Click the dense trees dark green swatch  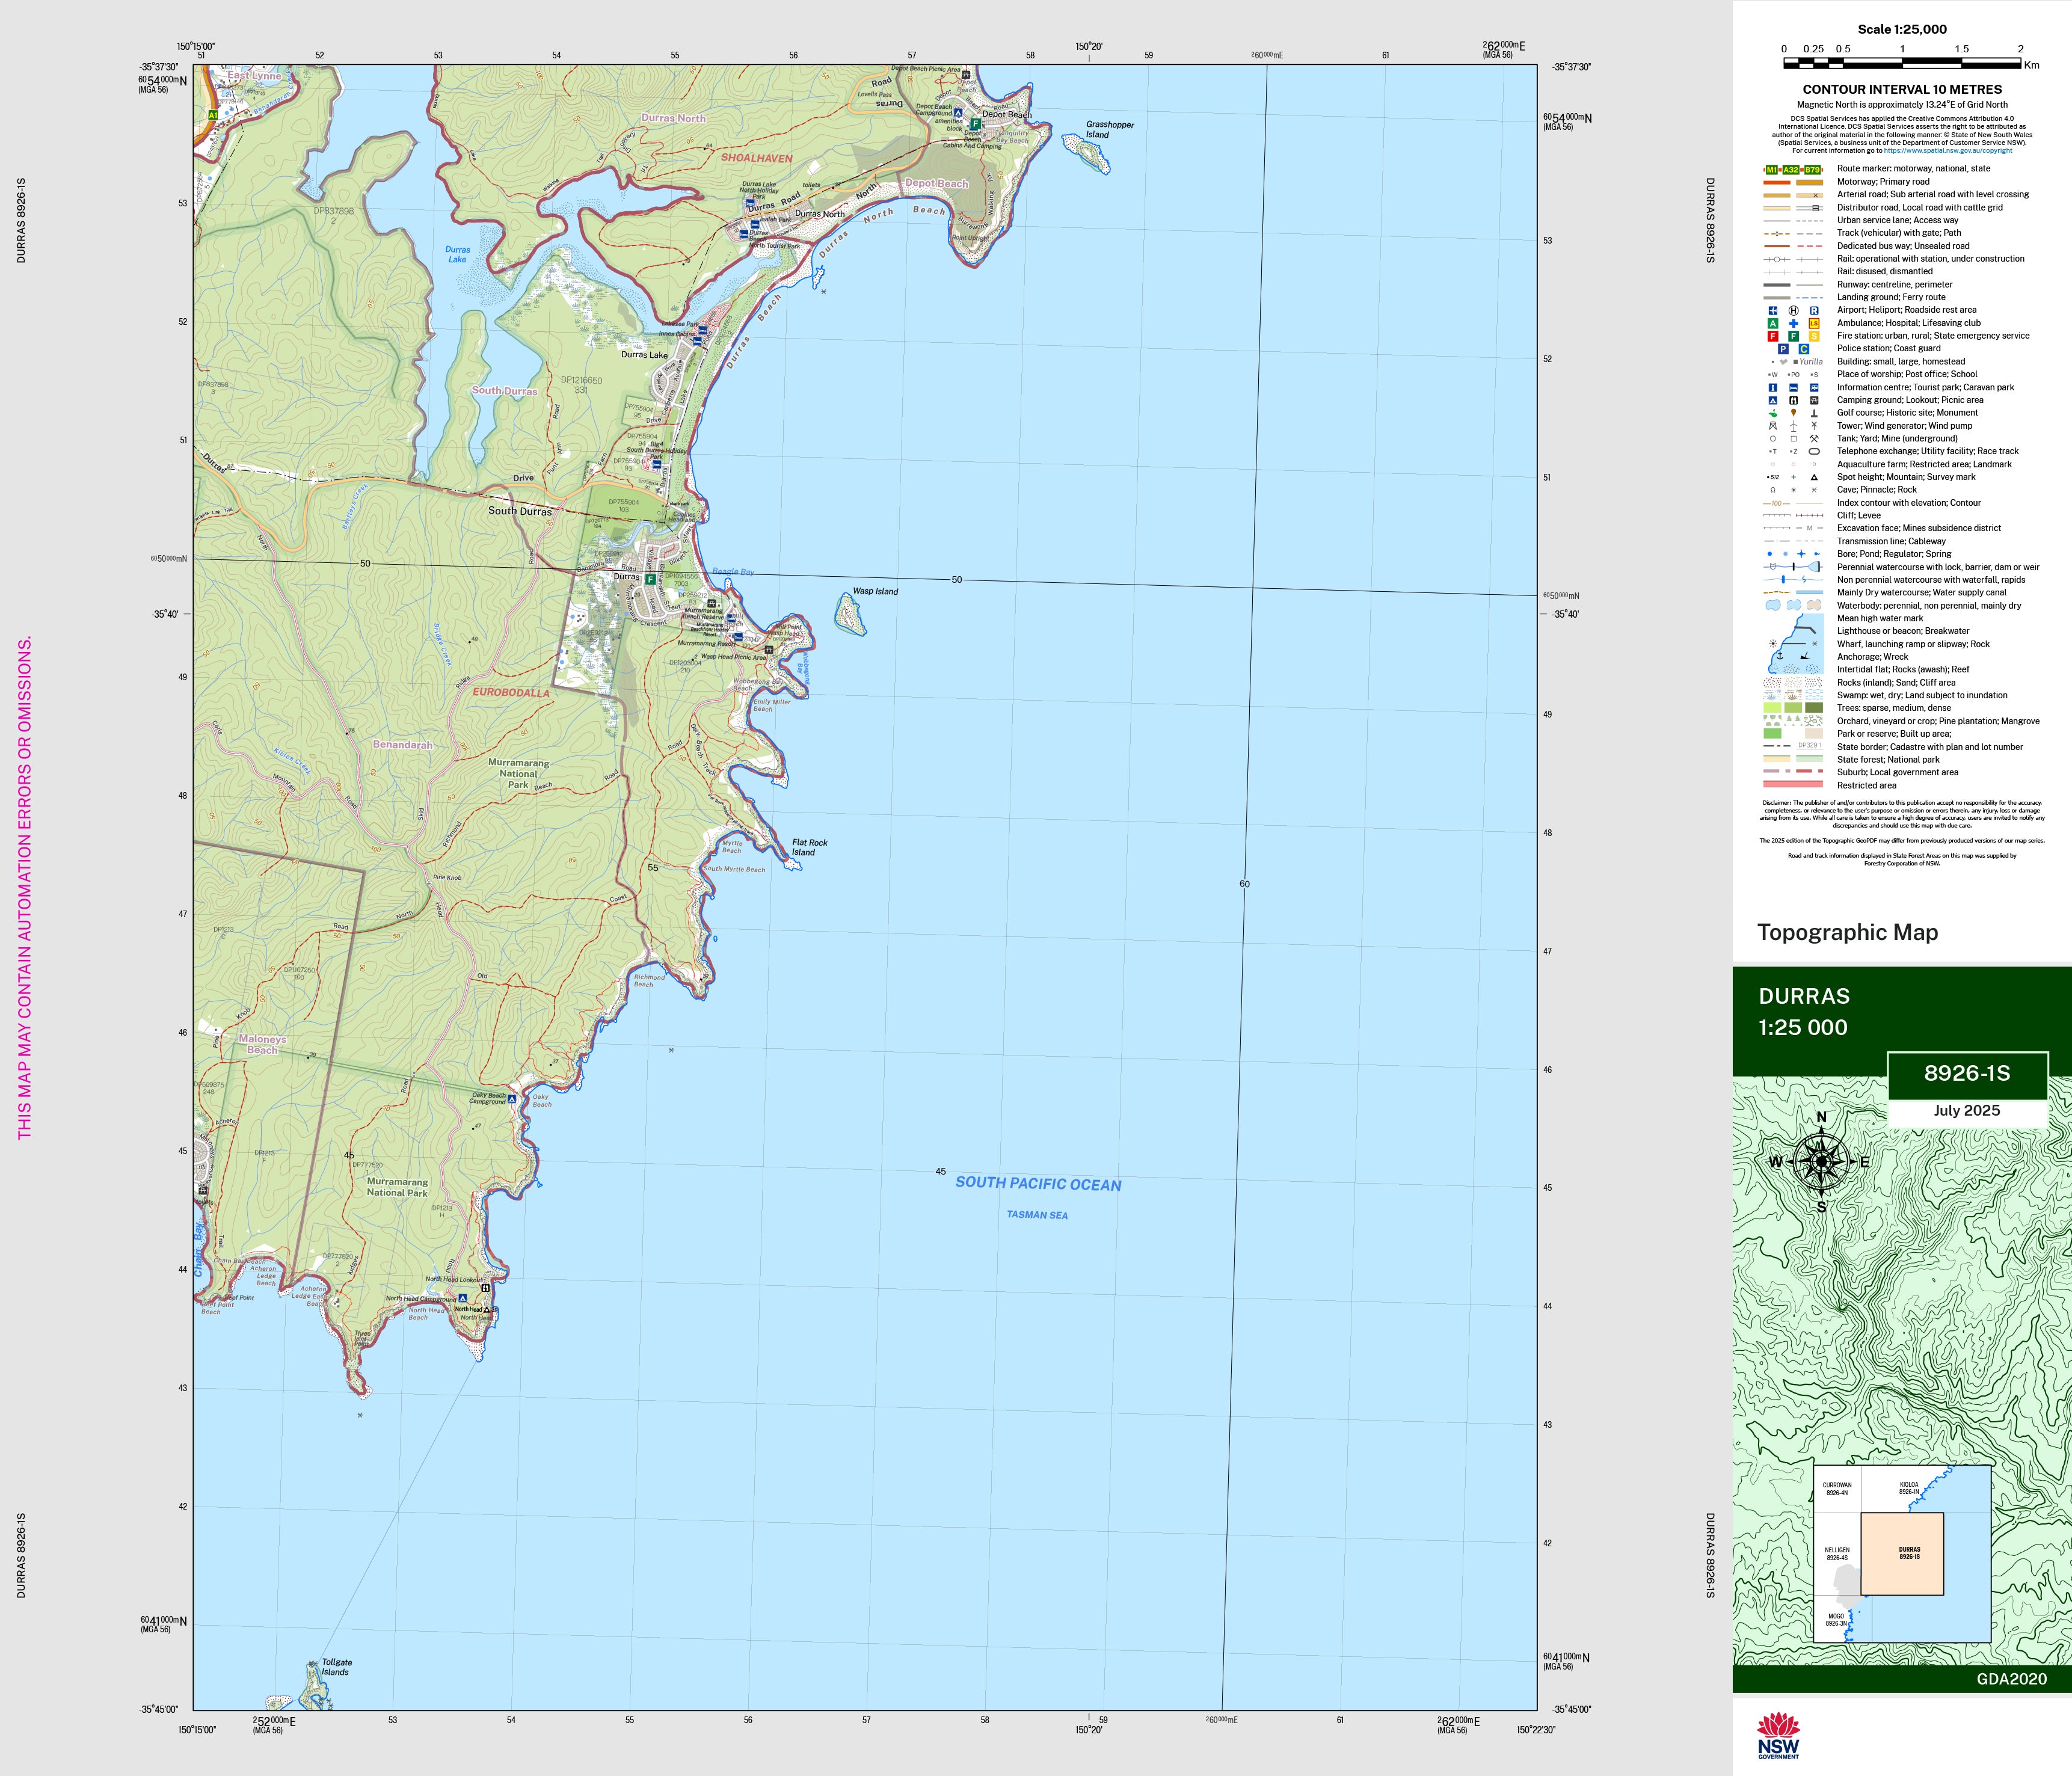click(1814, 708)
